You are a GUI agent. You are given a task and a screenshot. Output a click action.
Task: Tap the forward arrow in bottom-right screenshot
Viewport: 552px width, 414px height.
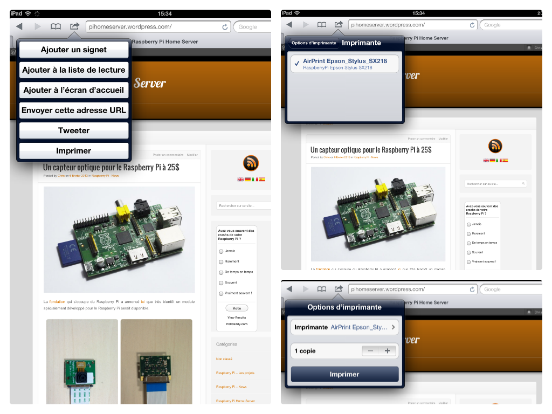click(306, 289)
